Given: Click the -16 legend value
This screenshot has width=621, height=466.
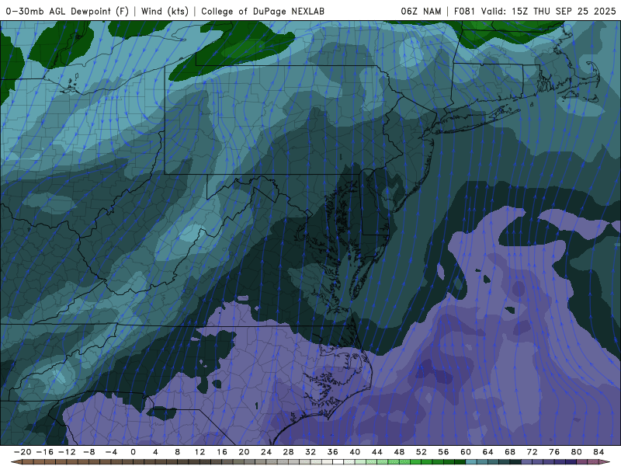Looking at the screenshot, I should point(44,452).
